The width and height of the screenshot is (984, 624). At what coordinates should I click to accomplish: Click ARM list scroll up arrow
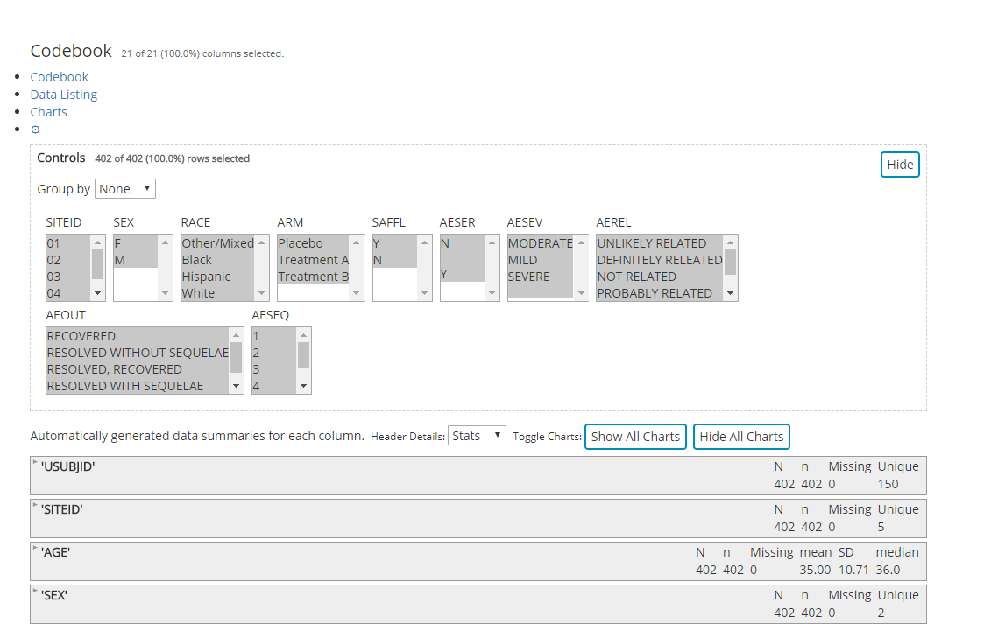(357, 242)
